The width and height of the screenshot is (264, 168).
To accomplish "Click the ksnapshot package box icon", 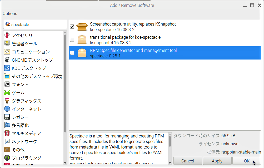I will 82,40.
